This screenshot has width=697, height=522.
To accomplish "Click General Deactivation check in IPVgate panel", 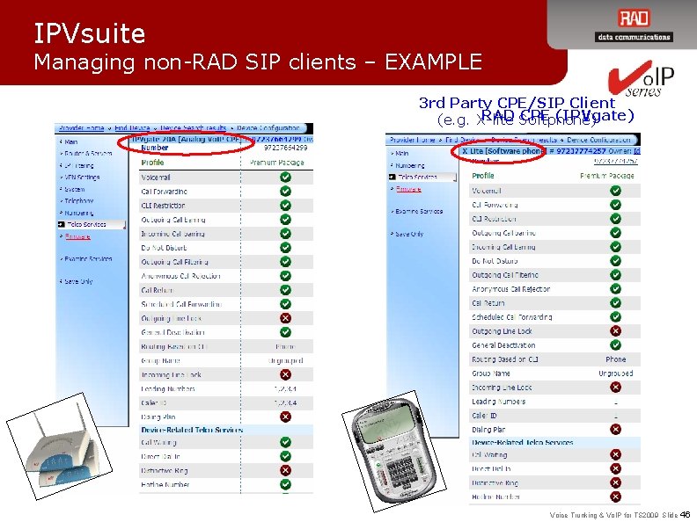I will [x=285, y=332].
